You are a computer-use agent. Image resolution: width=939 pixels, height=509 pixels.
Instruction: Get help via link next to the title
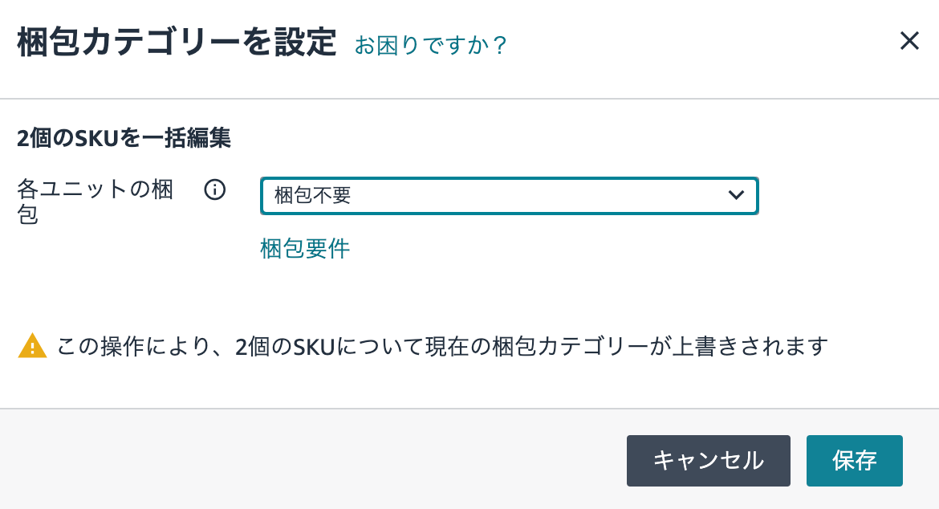[x=431, y=45]
